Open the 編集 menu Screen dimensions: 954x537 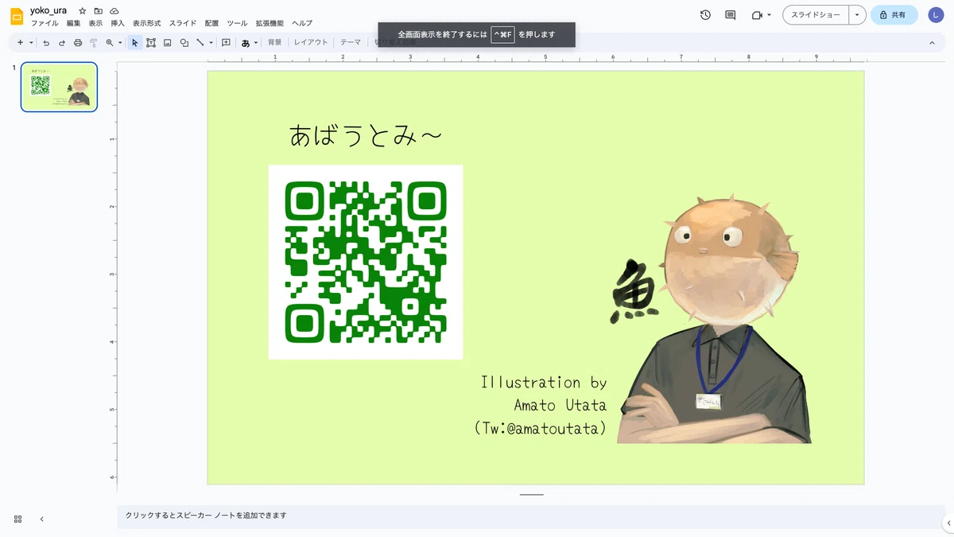point(74,23)
